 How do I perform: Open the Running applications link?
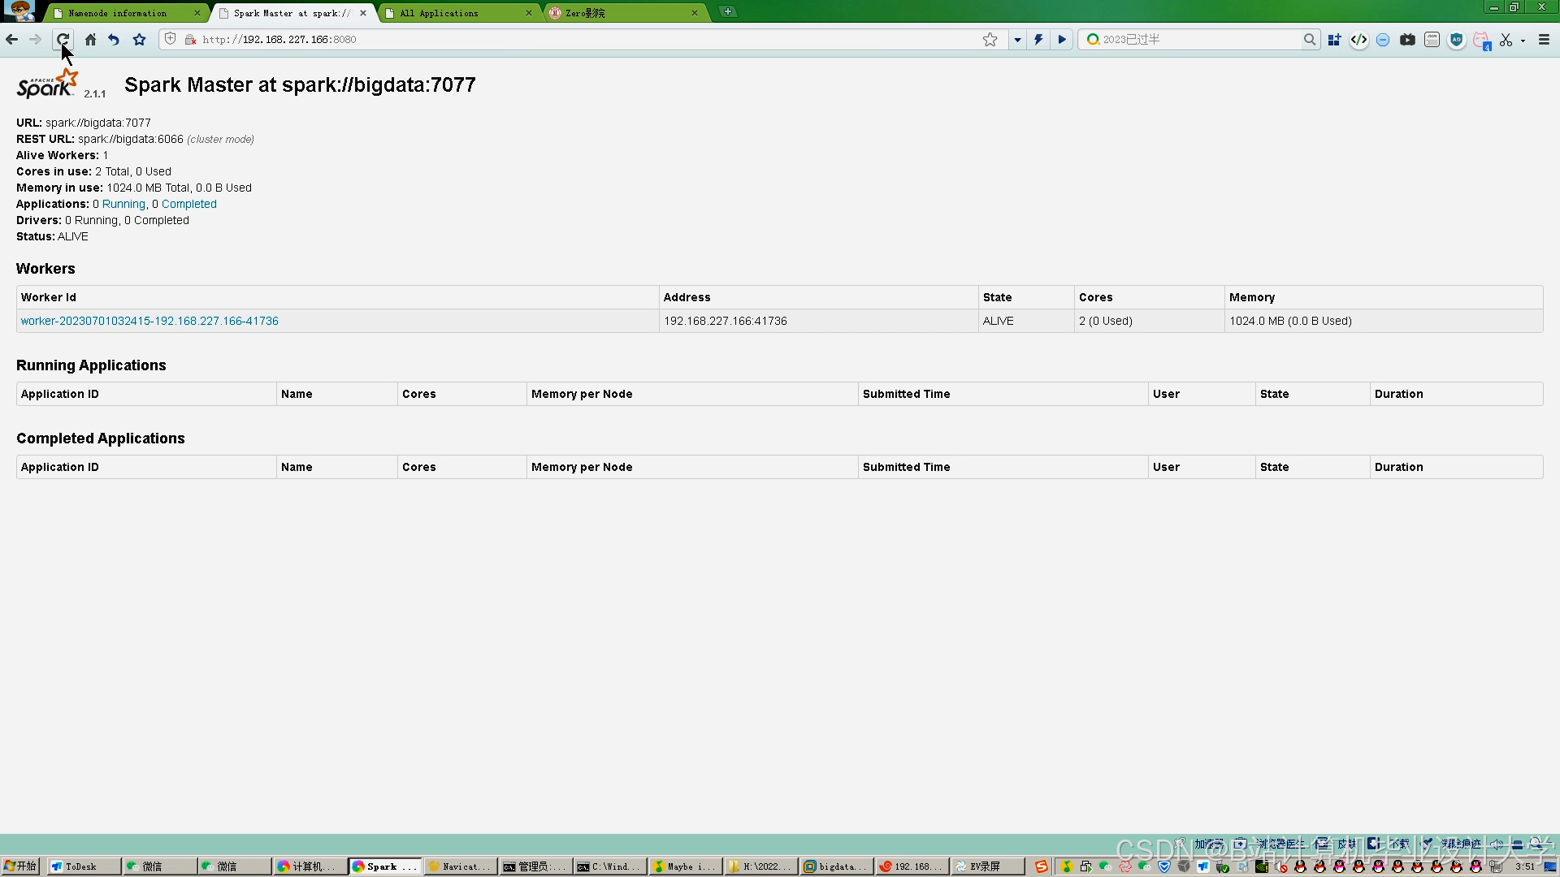[x=123, y=204]
